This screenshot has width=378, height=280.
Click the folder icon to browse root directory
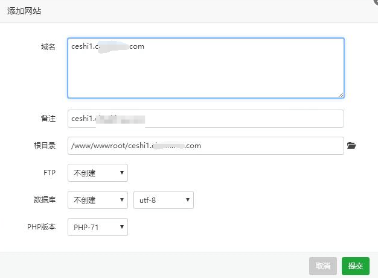point(351,146)
